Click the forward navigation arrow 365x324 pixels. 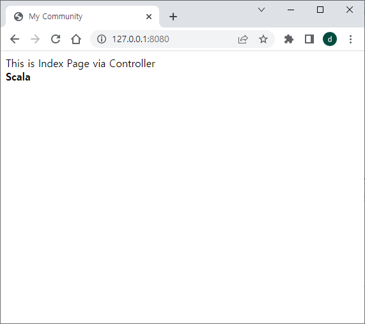35,39
